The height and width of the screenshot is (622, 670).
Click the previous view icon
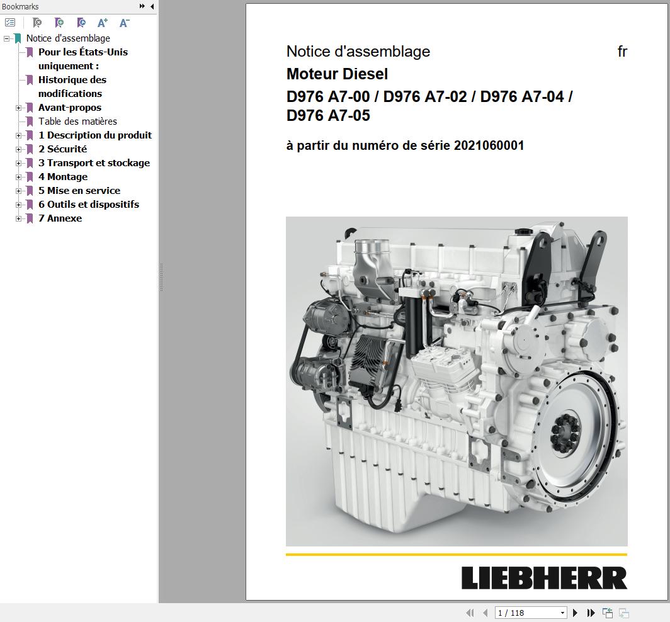pyautogui.click(x=608, y=613)
